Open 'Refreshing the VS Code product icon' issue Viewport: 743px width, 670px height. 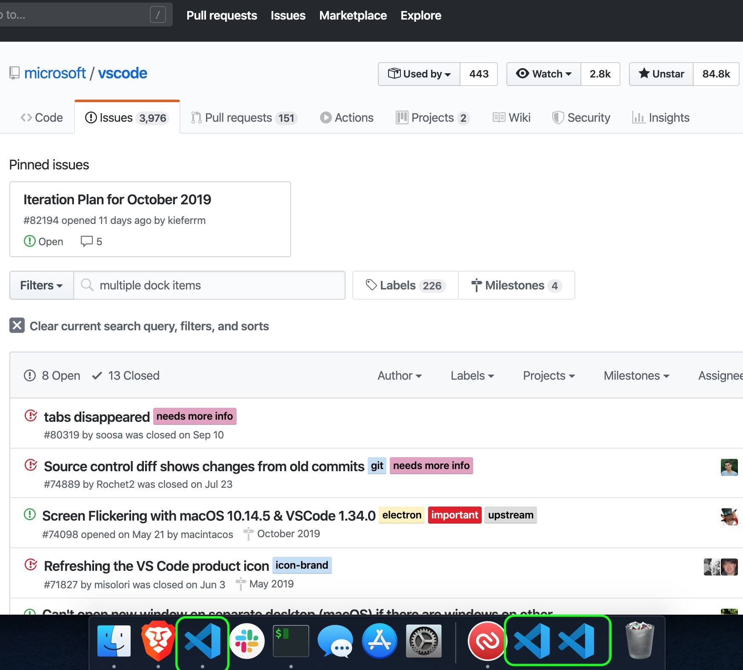tap(157, 566)
